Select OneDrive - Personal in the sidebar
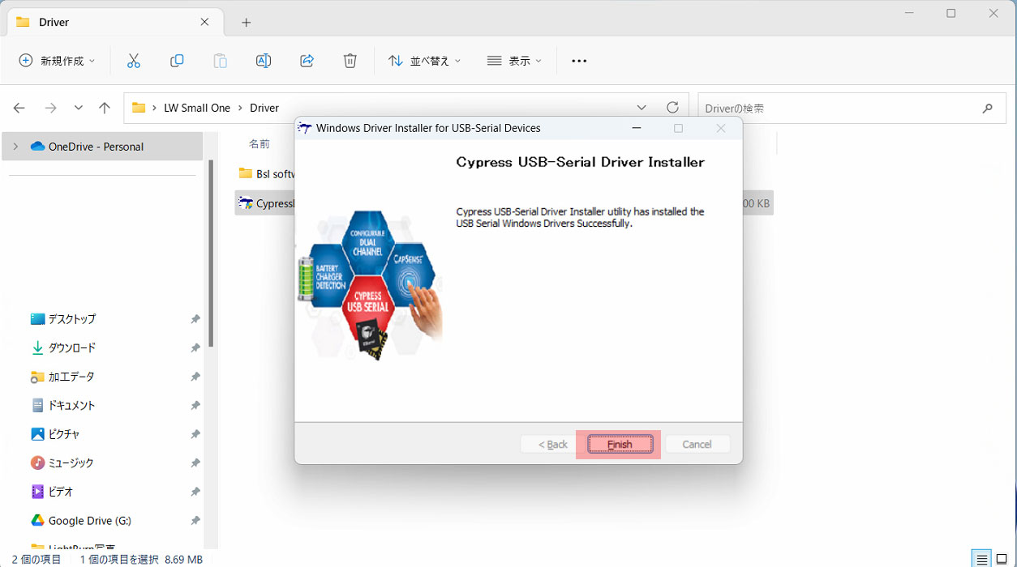1017x567 pixels. pyautogui.click(x=102, y=147)
